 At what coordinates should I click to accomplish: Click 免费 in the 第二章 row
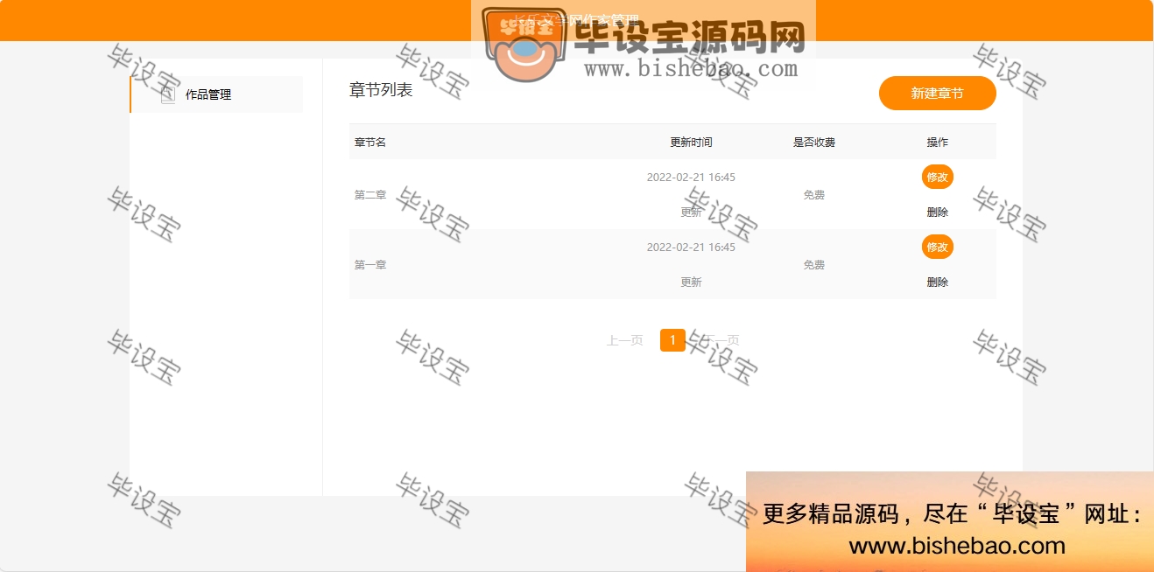tap(814, 194)
